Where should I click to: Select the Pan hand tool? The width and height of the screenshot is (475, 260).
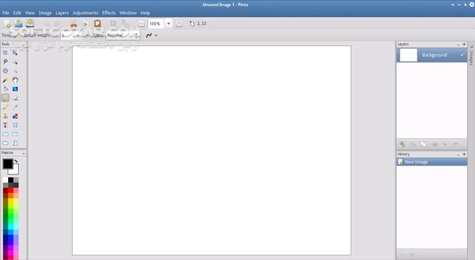coord(15,80)
